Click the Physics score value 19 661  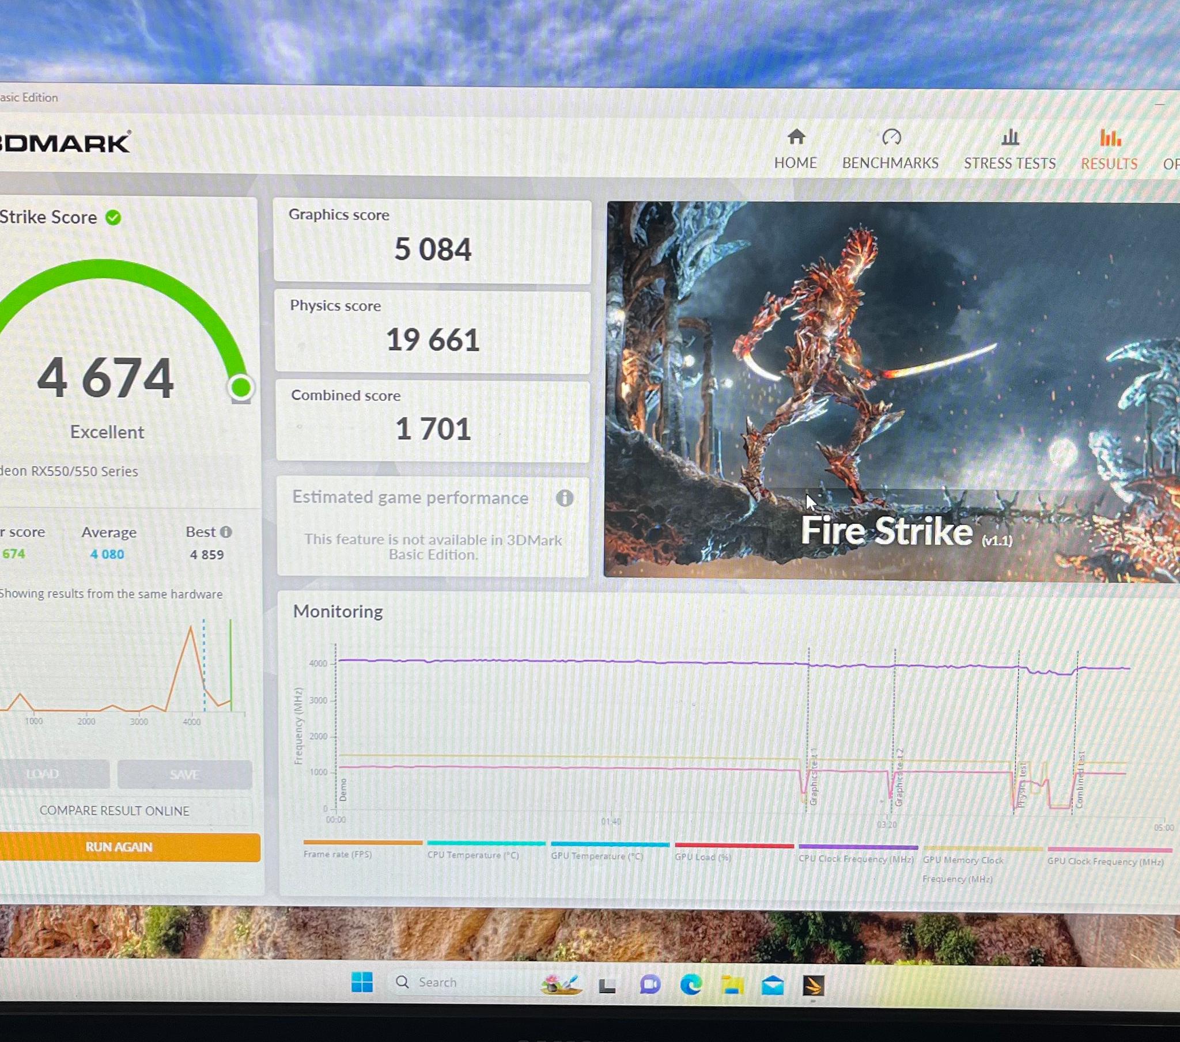click(433, 339)
